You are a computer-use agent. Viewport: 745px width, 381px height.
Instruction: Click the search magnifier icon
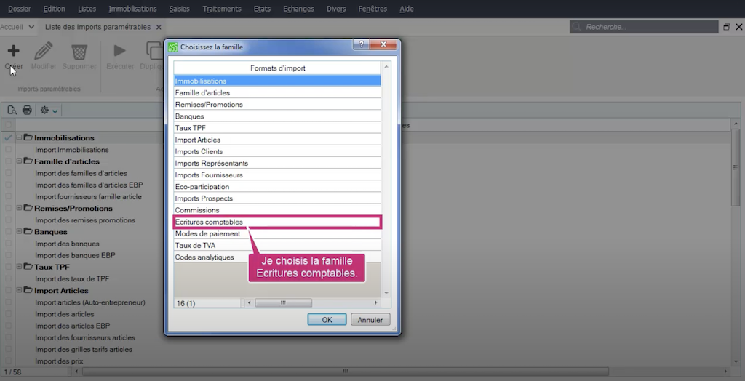coord(576,27)
